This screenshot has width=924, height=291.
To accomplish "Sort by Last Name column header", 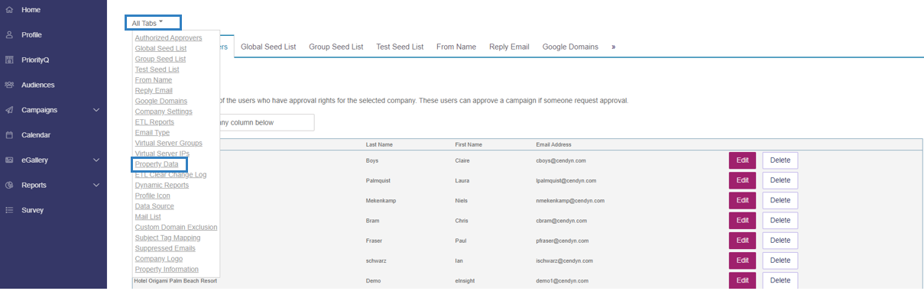I will (x=380, y=144).
